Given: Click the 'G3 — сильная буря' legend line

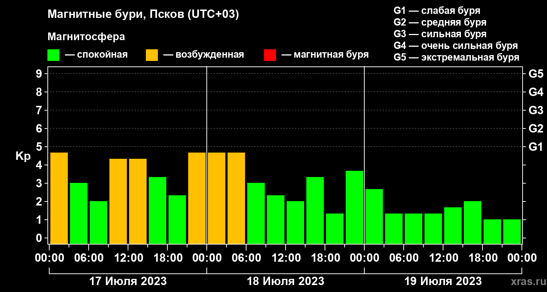Looking at the screenshot, I should [440, 34].
